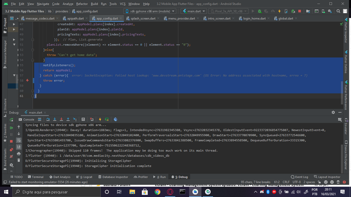
Task: Clear console with trash icon
Action: pos(19,160)
